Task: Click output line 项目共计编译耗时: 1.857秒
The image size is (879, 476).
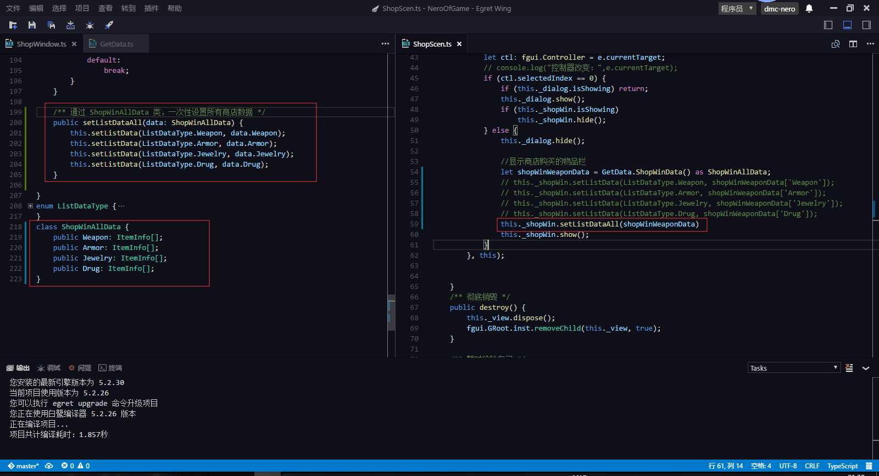Action: pyautogui.click(x=58, y=435)
